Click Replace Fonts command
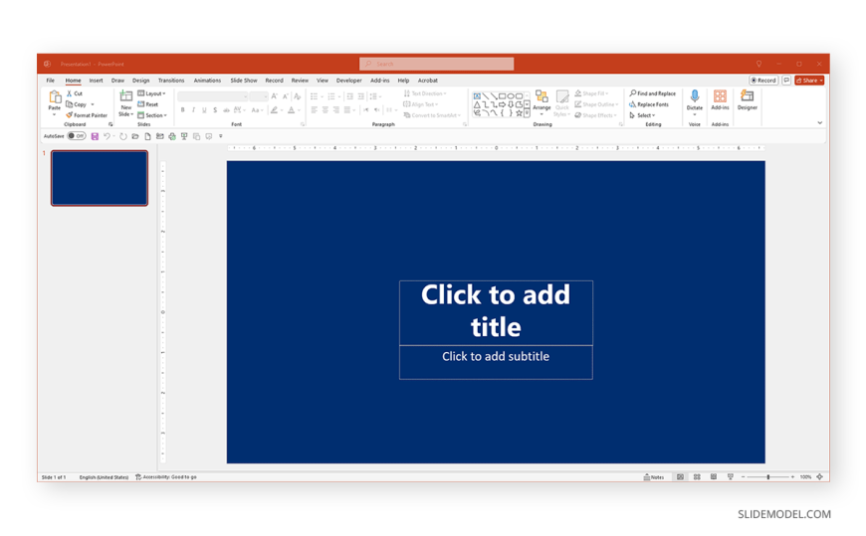The width and height of the screenshot is (866, 536). [x=649, y=104]
